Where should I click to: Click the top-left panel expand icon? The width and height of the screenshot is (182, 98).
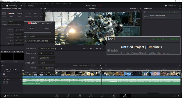point(2,6)
